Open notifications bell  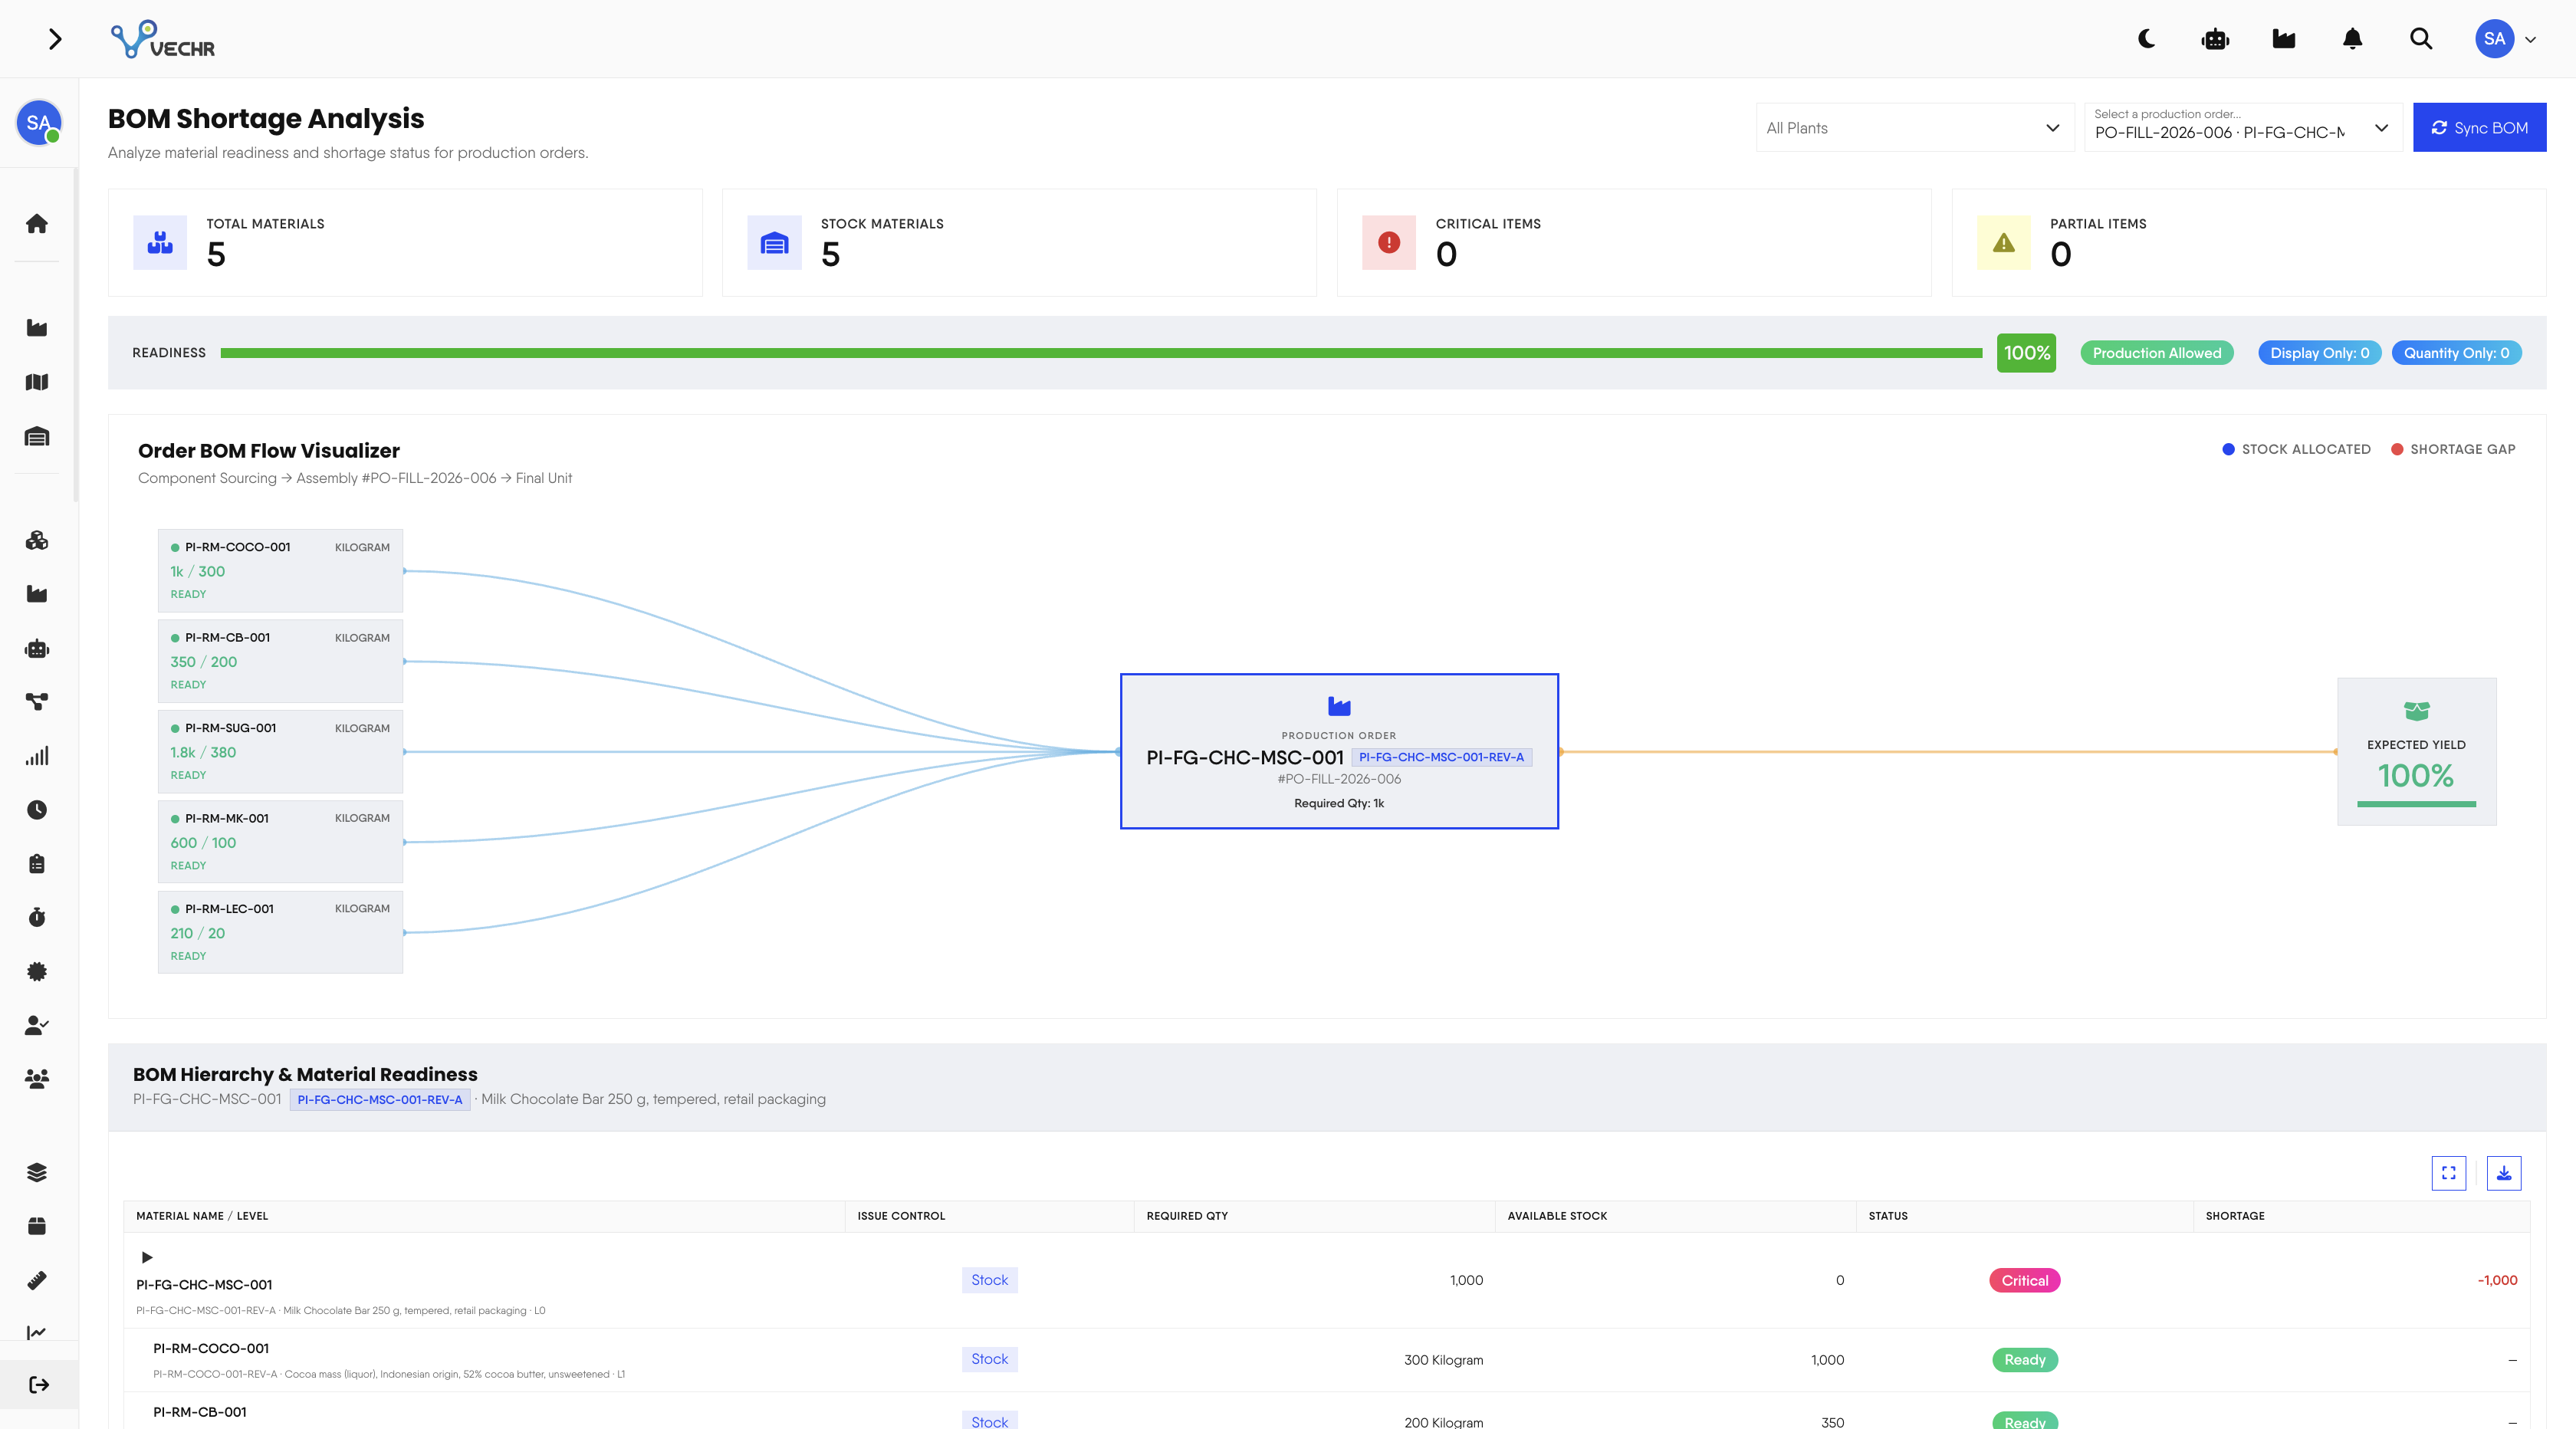click(2353, 39)
